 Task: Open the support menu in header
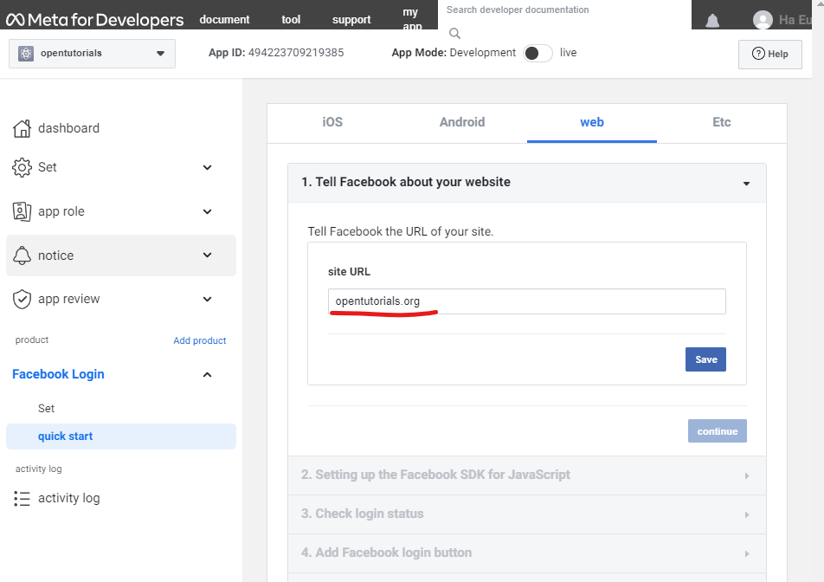click(x=351, y=20)
